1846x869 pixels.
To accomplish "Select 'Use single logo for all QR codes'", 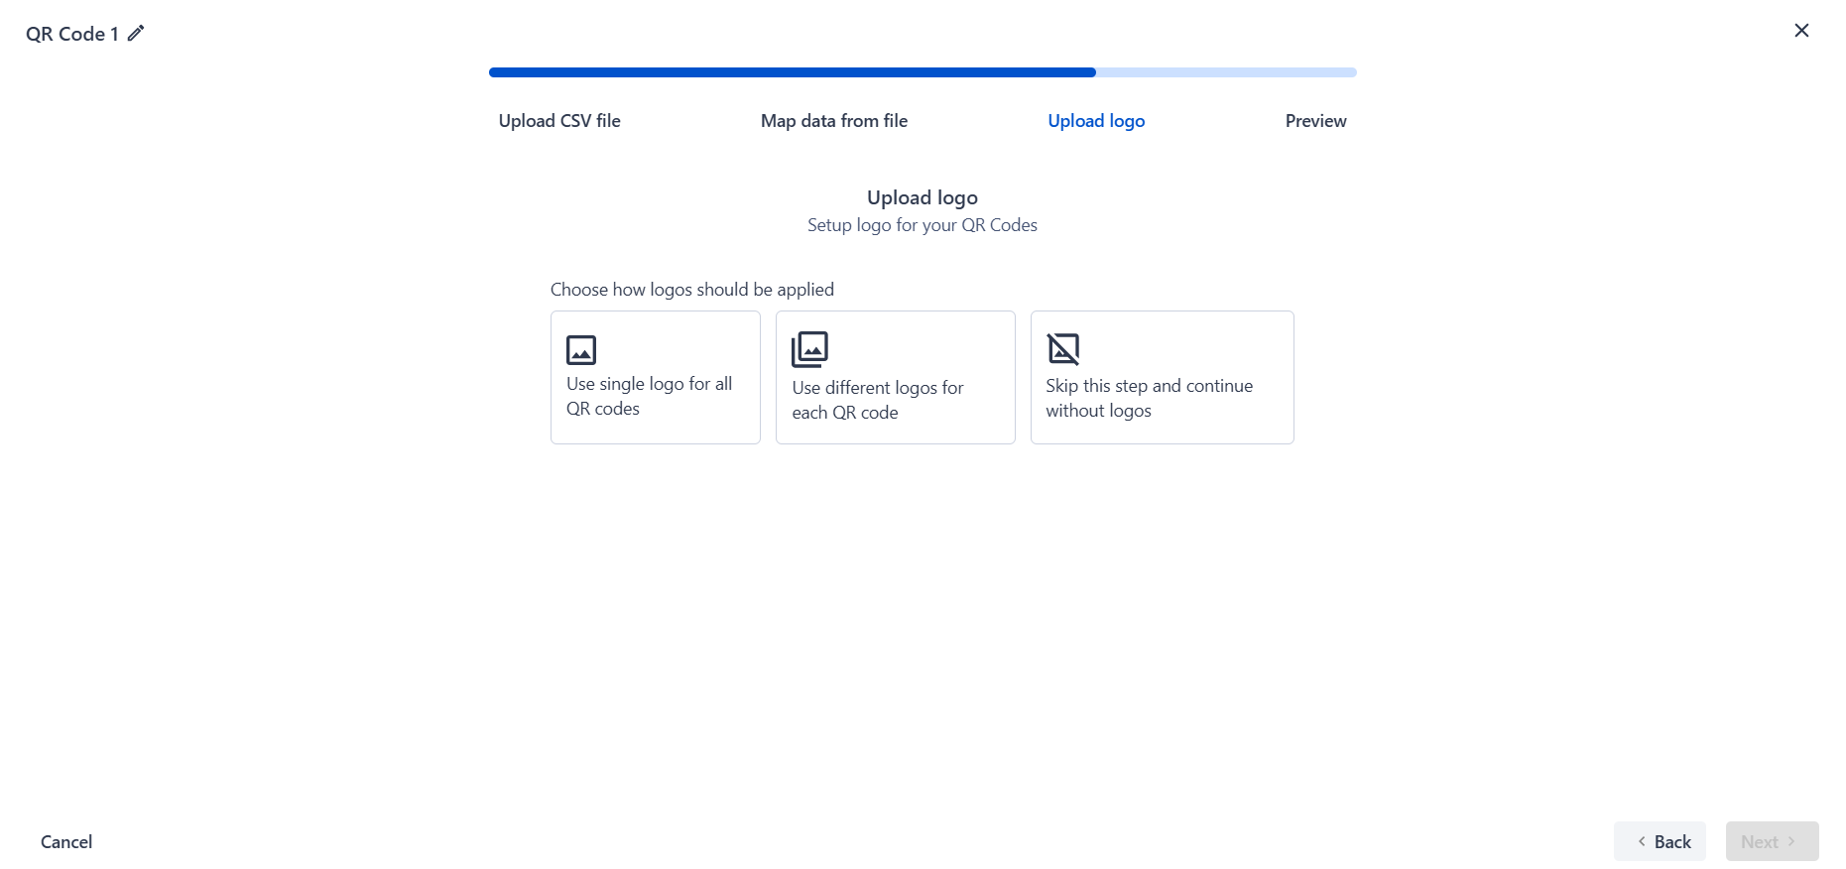I will tap(656, 377).
